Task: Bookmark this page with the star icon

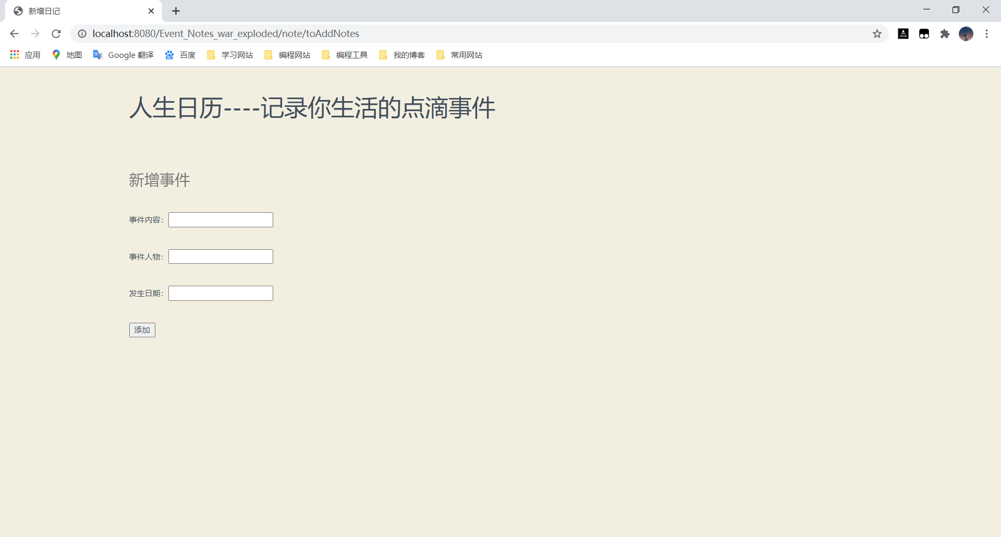Action: [x=877, y=34]
